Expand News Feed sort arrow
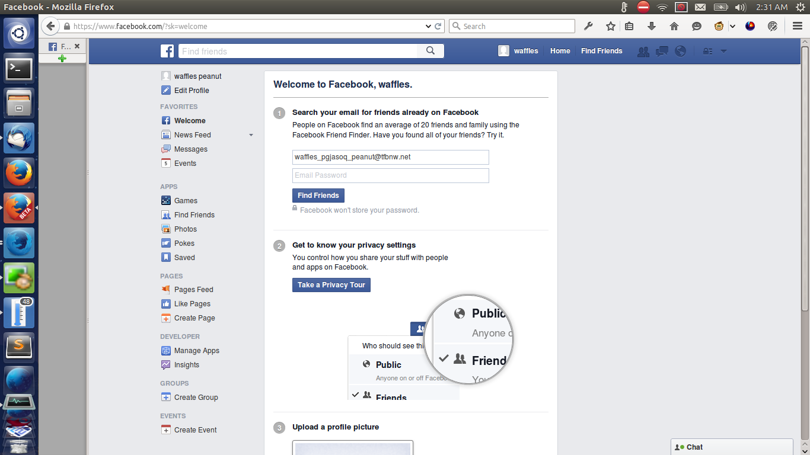The image size is (810, 455). pos(251,135)
